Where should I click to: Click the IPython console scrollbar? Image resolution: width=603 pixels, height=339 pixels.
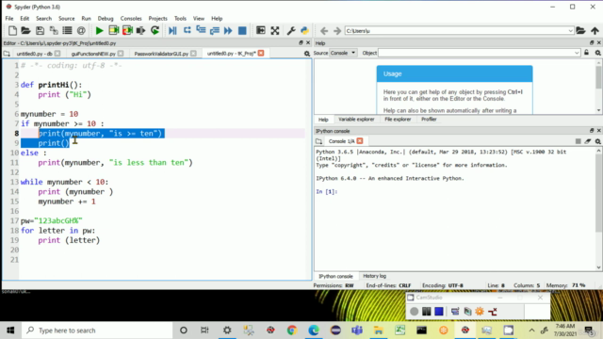(599, 209)
